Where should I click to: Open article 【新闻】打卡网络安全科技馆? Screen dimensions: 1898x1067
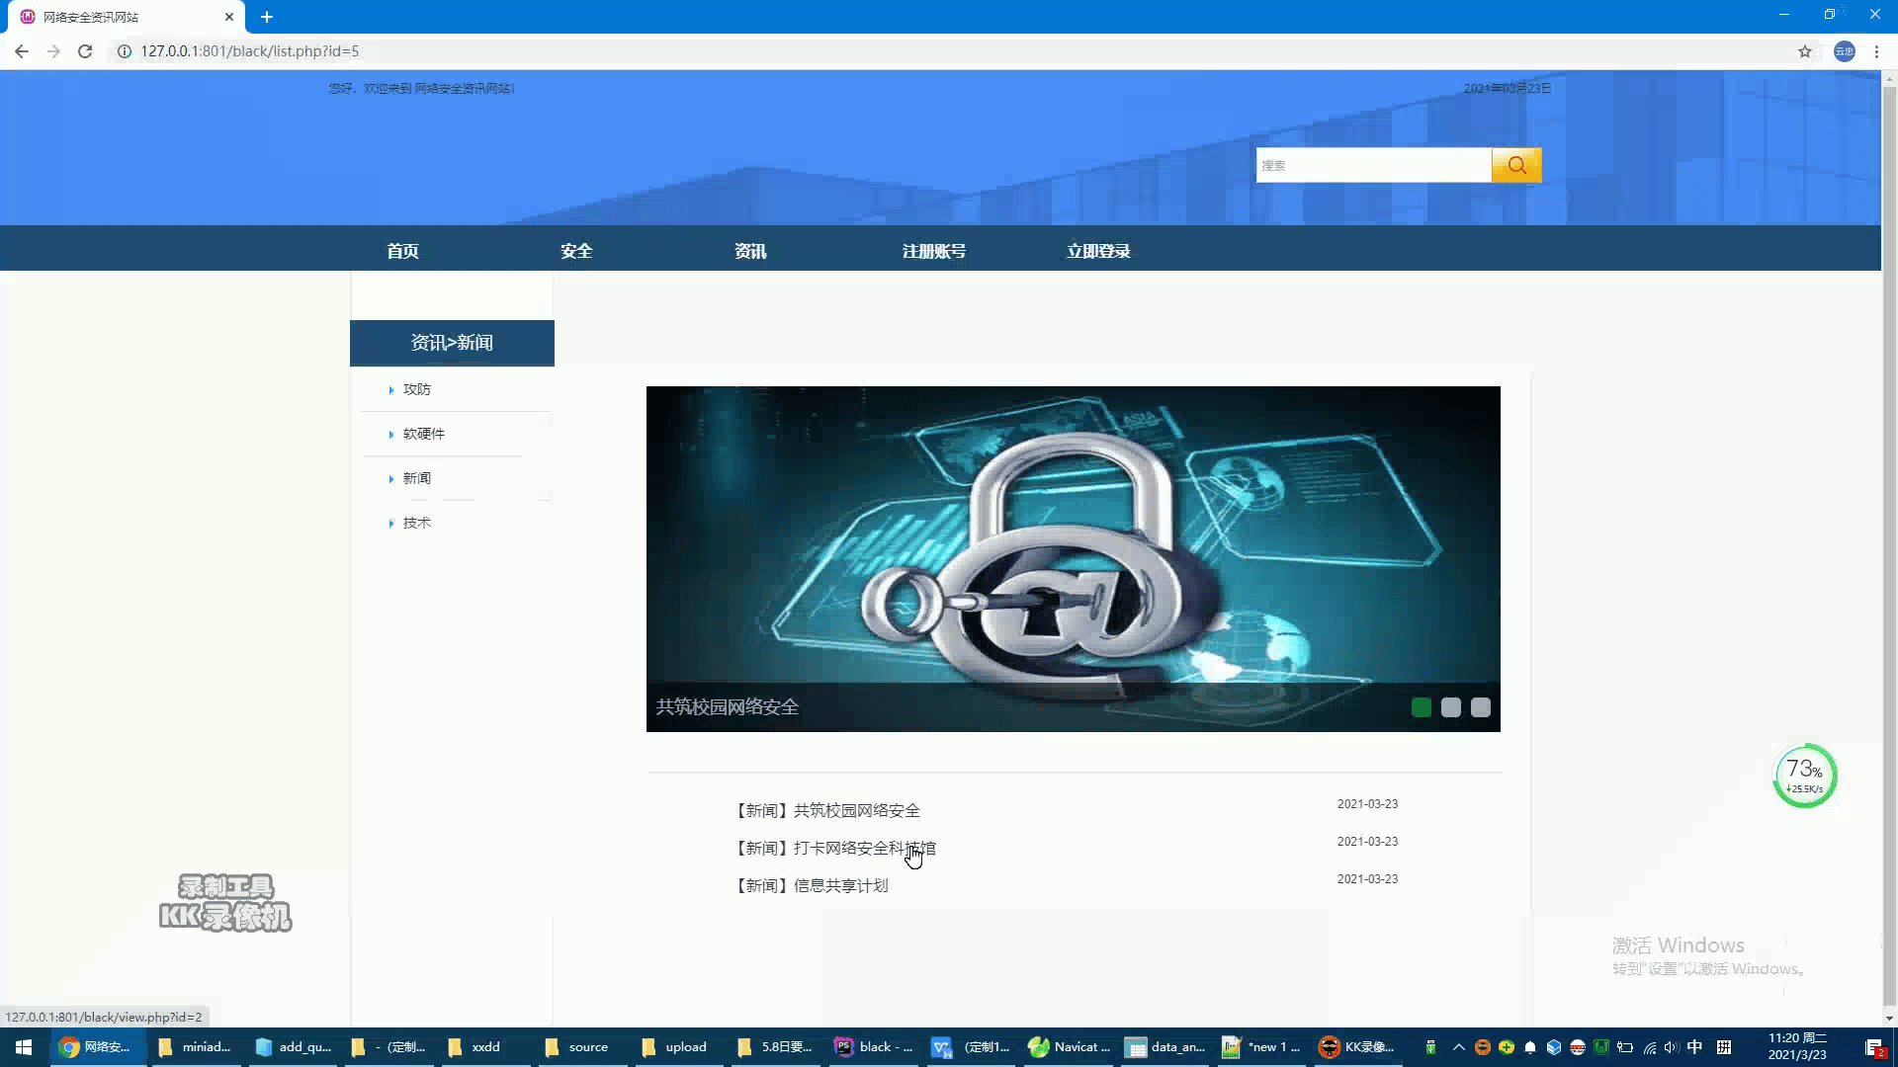(835, 848)
